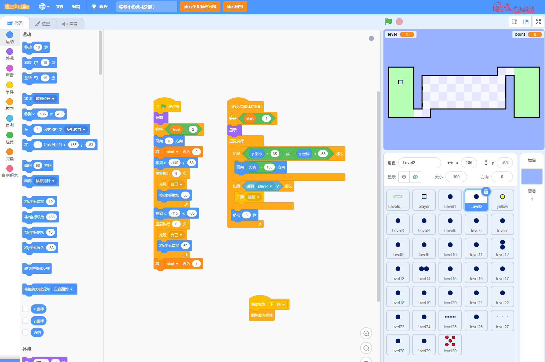Image resolution: width=545 pixels, height=362 pixels.
Task: Enter fullscreen stage mode
Action: pyautogui.click(x=538, y=22)
